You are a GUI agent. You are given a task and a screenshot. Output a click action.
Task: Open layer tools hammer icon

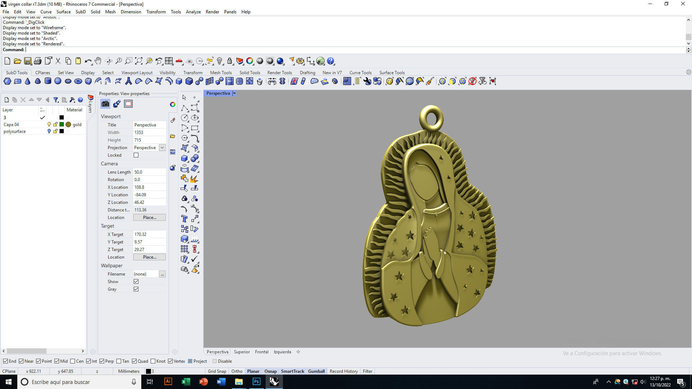pos(72,100)
